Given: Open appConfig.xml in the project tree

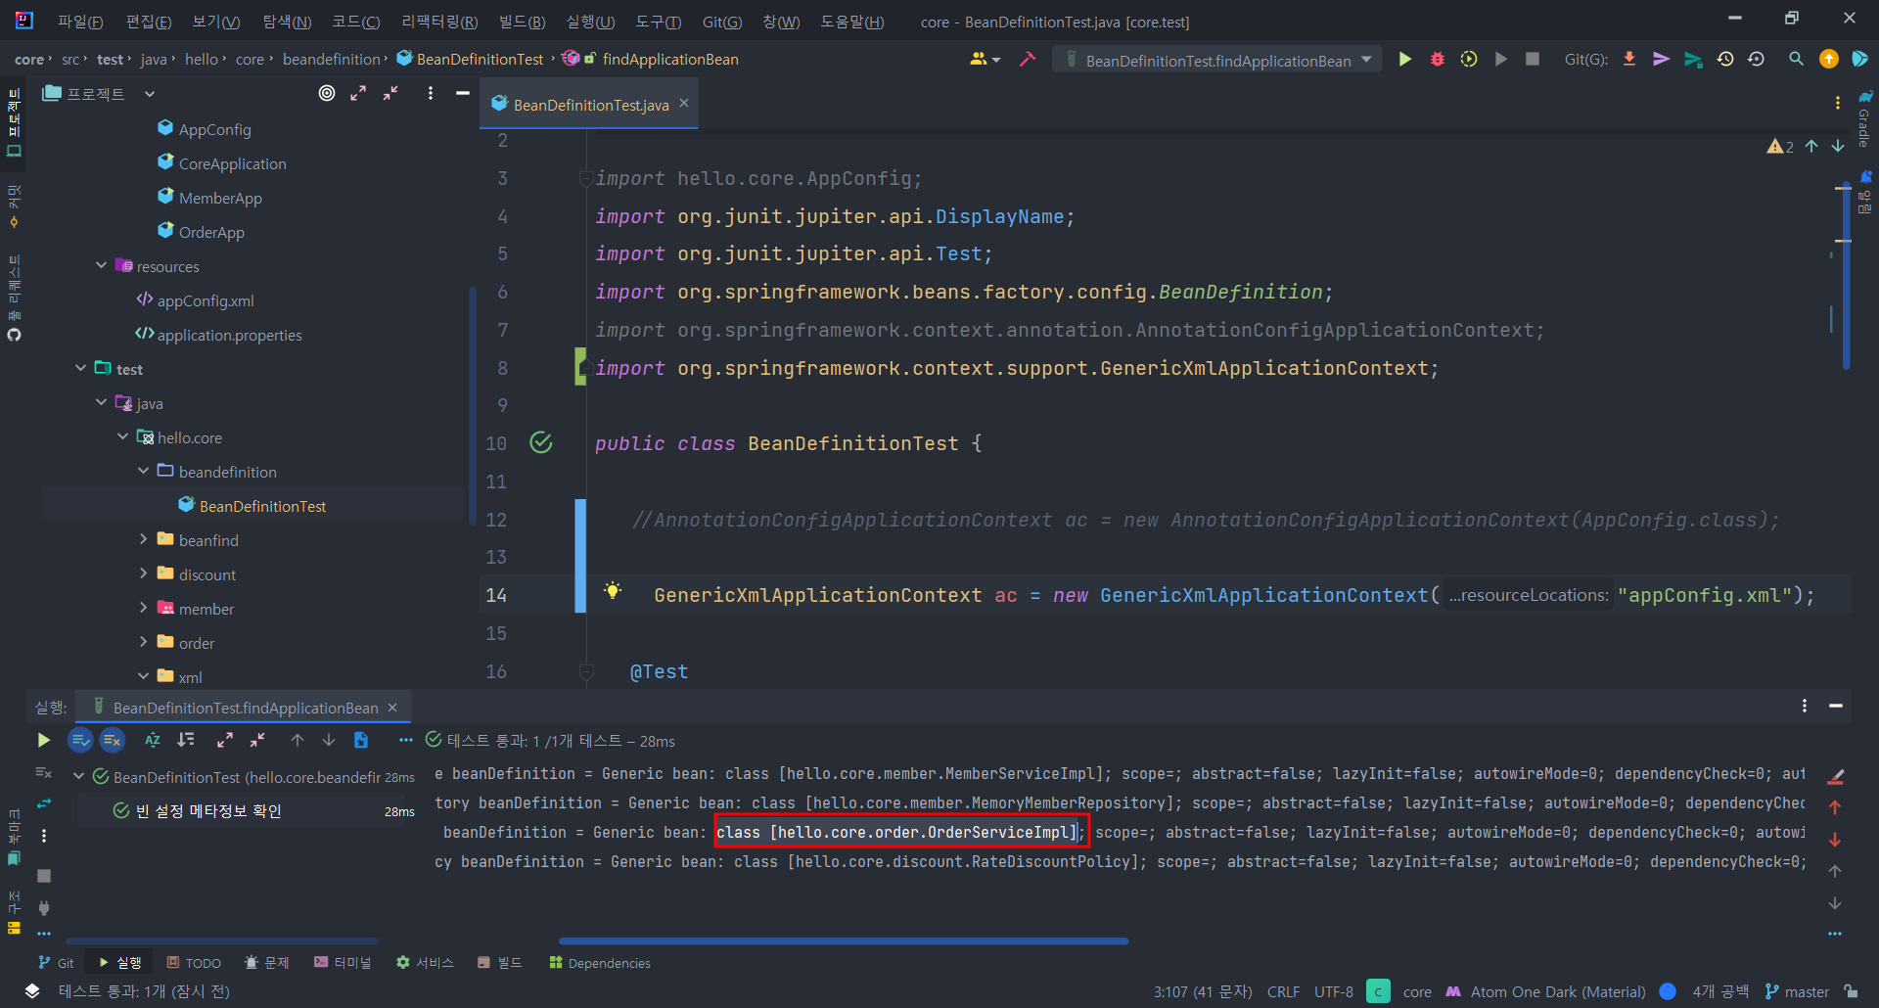Looking at the screenshot, I should click(206, 300).
